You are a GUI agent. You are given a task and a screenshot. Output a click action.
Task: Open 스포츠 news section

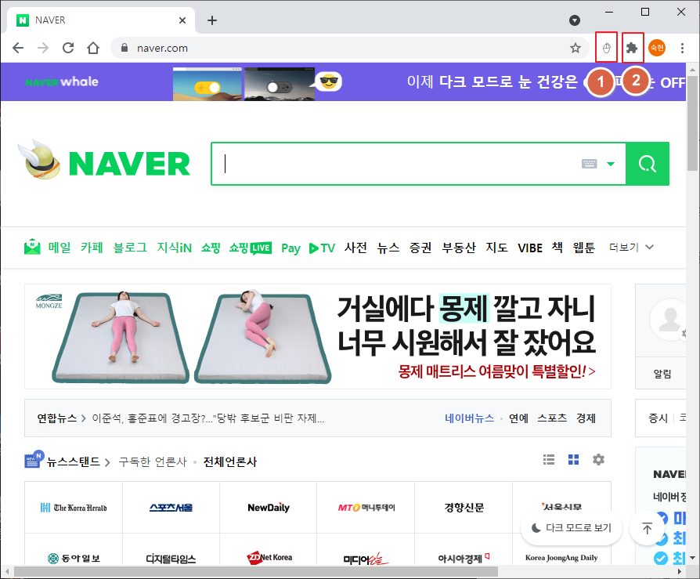(552, 418)
